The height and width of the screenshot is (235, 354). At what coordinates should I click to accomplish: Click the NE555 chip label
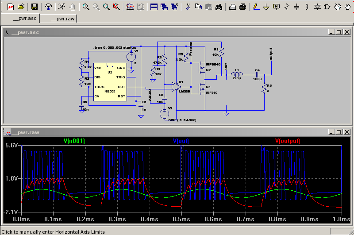[110, 92]
